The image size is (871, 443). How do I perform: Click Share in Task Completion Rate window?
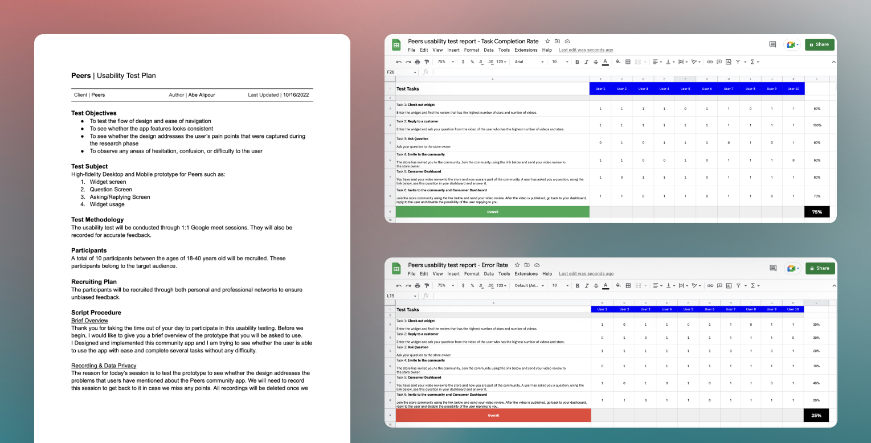(820, 44)
